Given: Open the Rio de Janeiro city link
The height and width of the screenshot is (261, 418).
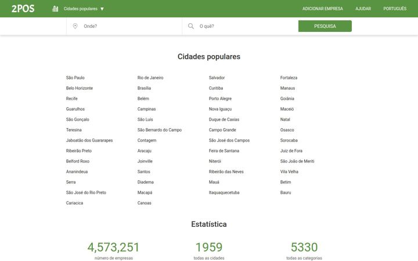Looking at the screenshot, I should (x=150, y=78).
